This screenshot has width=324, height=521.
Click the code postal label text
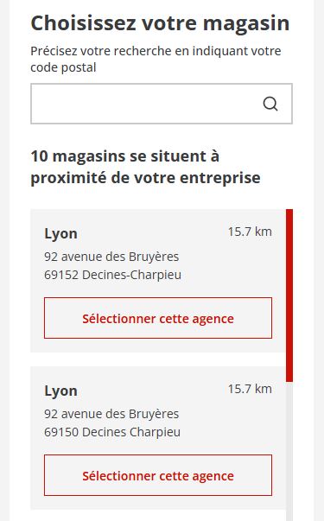point(63,67)
